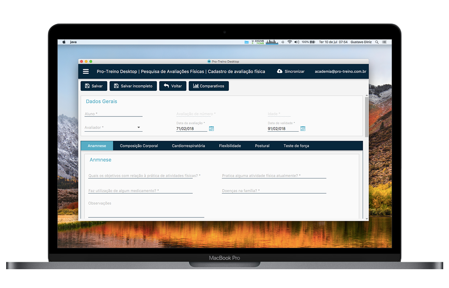Image resolution: width=449 pixels, height=288 pixels.
Task: Click the Anmnese section heading
Action: tap(100, 160)
